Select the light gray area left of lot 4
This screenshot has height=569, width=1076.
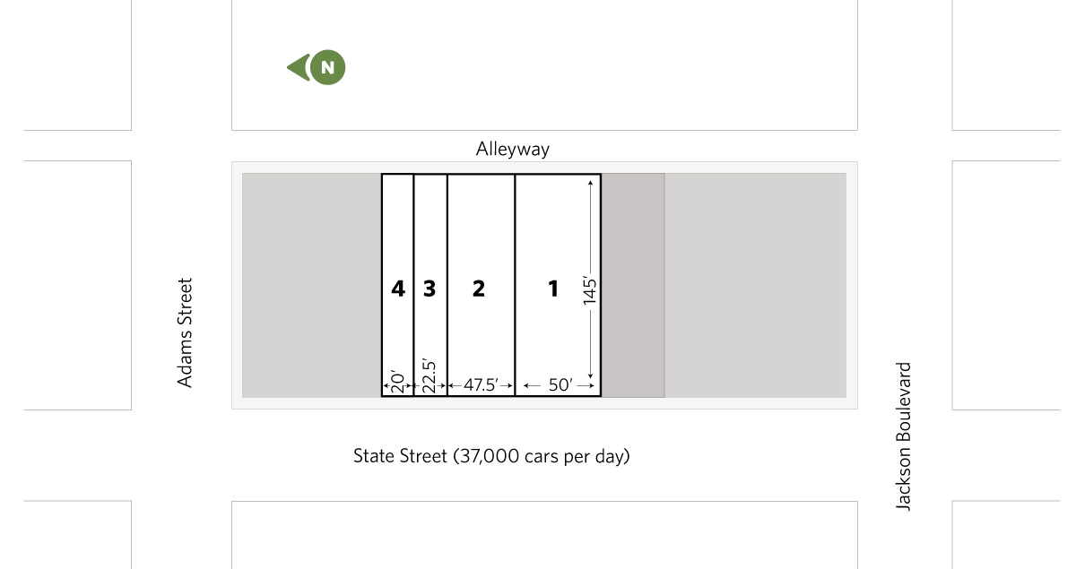[x=311, y=285]
